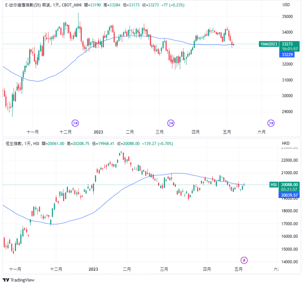Open the HKD currency selector
This screenshot has width=302, height=286.
click(x=286, y=143)
